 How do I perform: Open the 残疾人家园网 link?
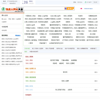[x=68, y=16]
